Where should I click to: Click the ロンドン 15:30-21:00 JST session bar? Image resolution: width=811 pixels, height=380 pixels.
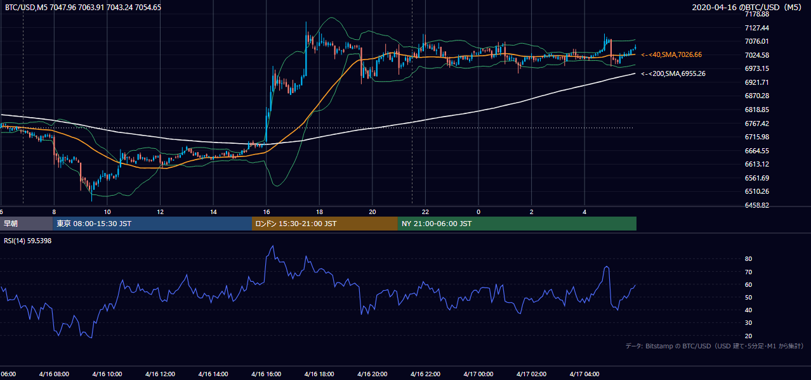[325, 224]
